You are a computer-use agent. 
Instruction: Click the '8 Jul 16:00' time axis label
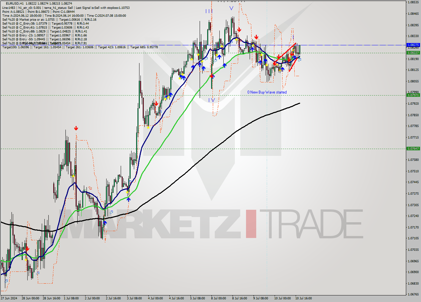click(239, 298)
